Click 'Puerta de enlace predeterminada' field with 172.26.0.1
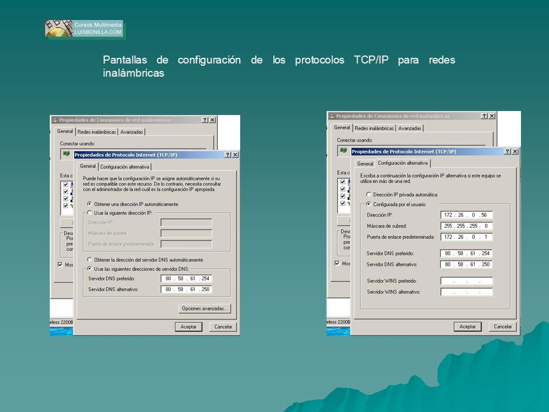Image resolution: width=549 pixels, height=412 pixels. (x=467, y=237)
